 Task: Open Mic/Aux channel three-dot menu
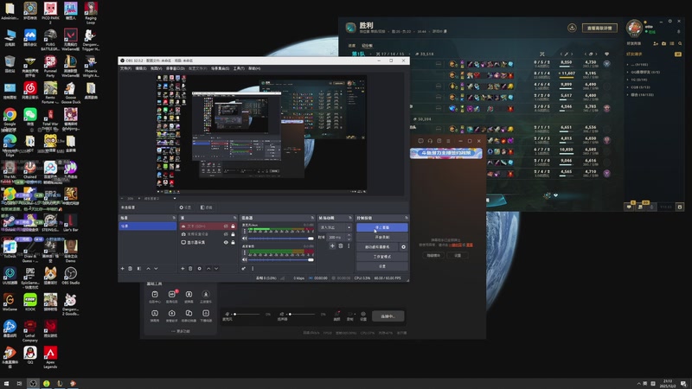(x=245, y=231)
